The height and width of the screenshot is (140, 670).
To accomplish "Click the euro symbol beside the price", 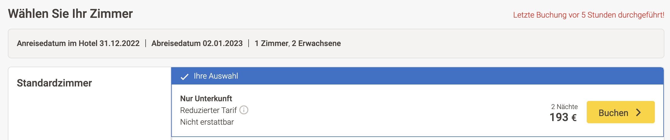I will (574, 118).
